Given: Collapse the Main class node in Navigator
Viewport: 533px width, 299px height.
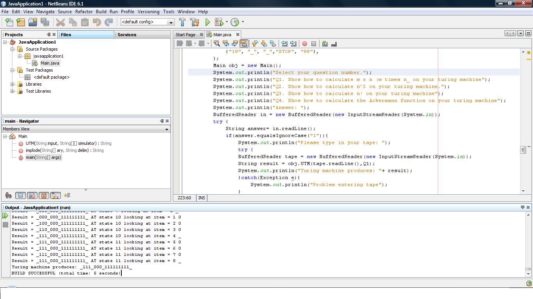Looking at the screenshot, I should click(5, 136).
